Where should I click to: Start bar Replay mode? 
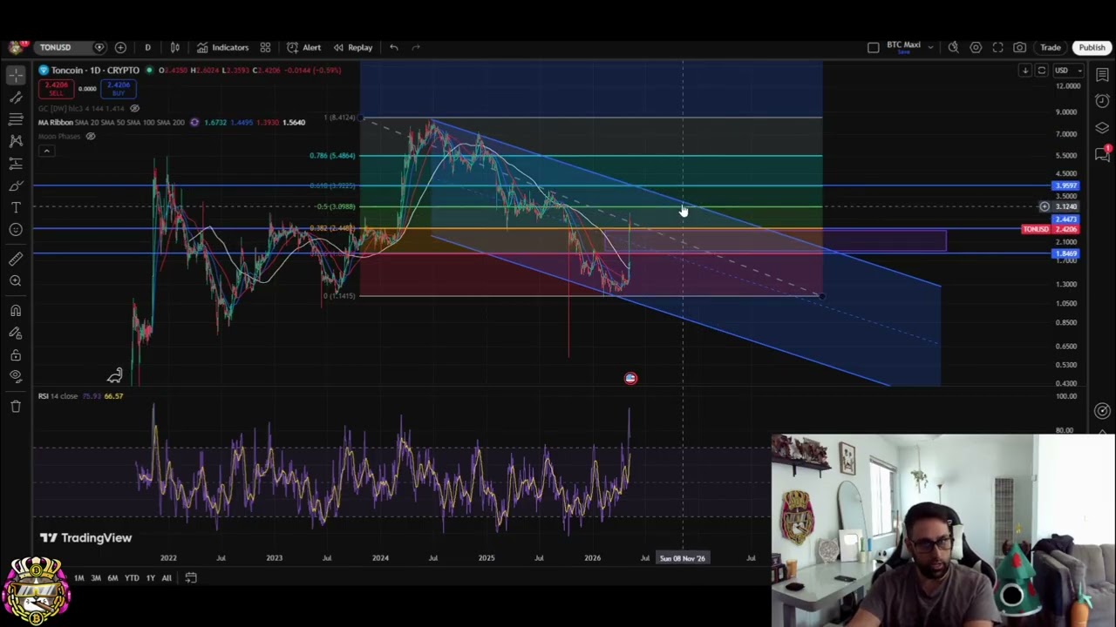(x=353, y=47)
